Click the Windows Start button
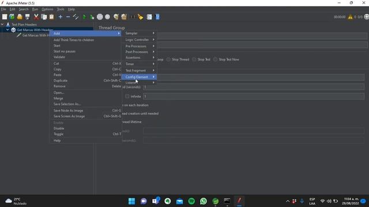This screenshot has width=369, height=207. 132,201
